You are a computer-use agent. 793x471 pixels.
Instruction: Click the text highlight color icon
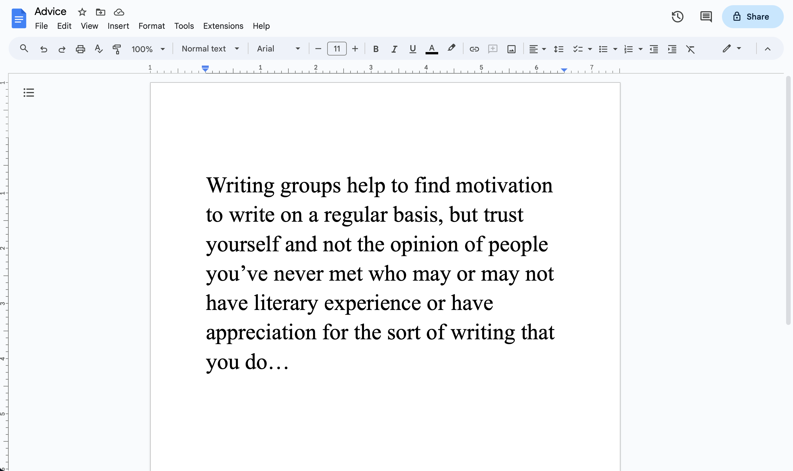click(x=451, y=48)
